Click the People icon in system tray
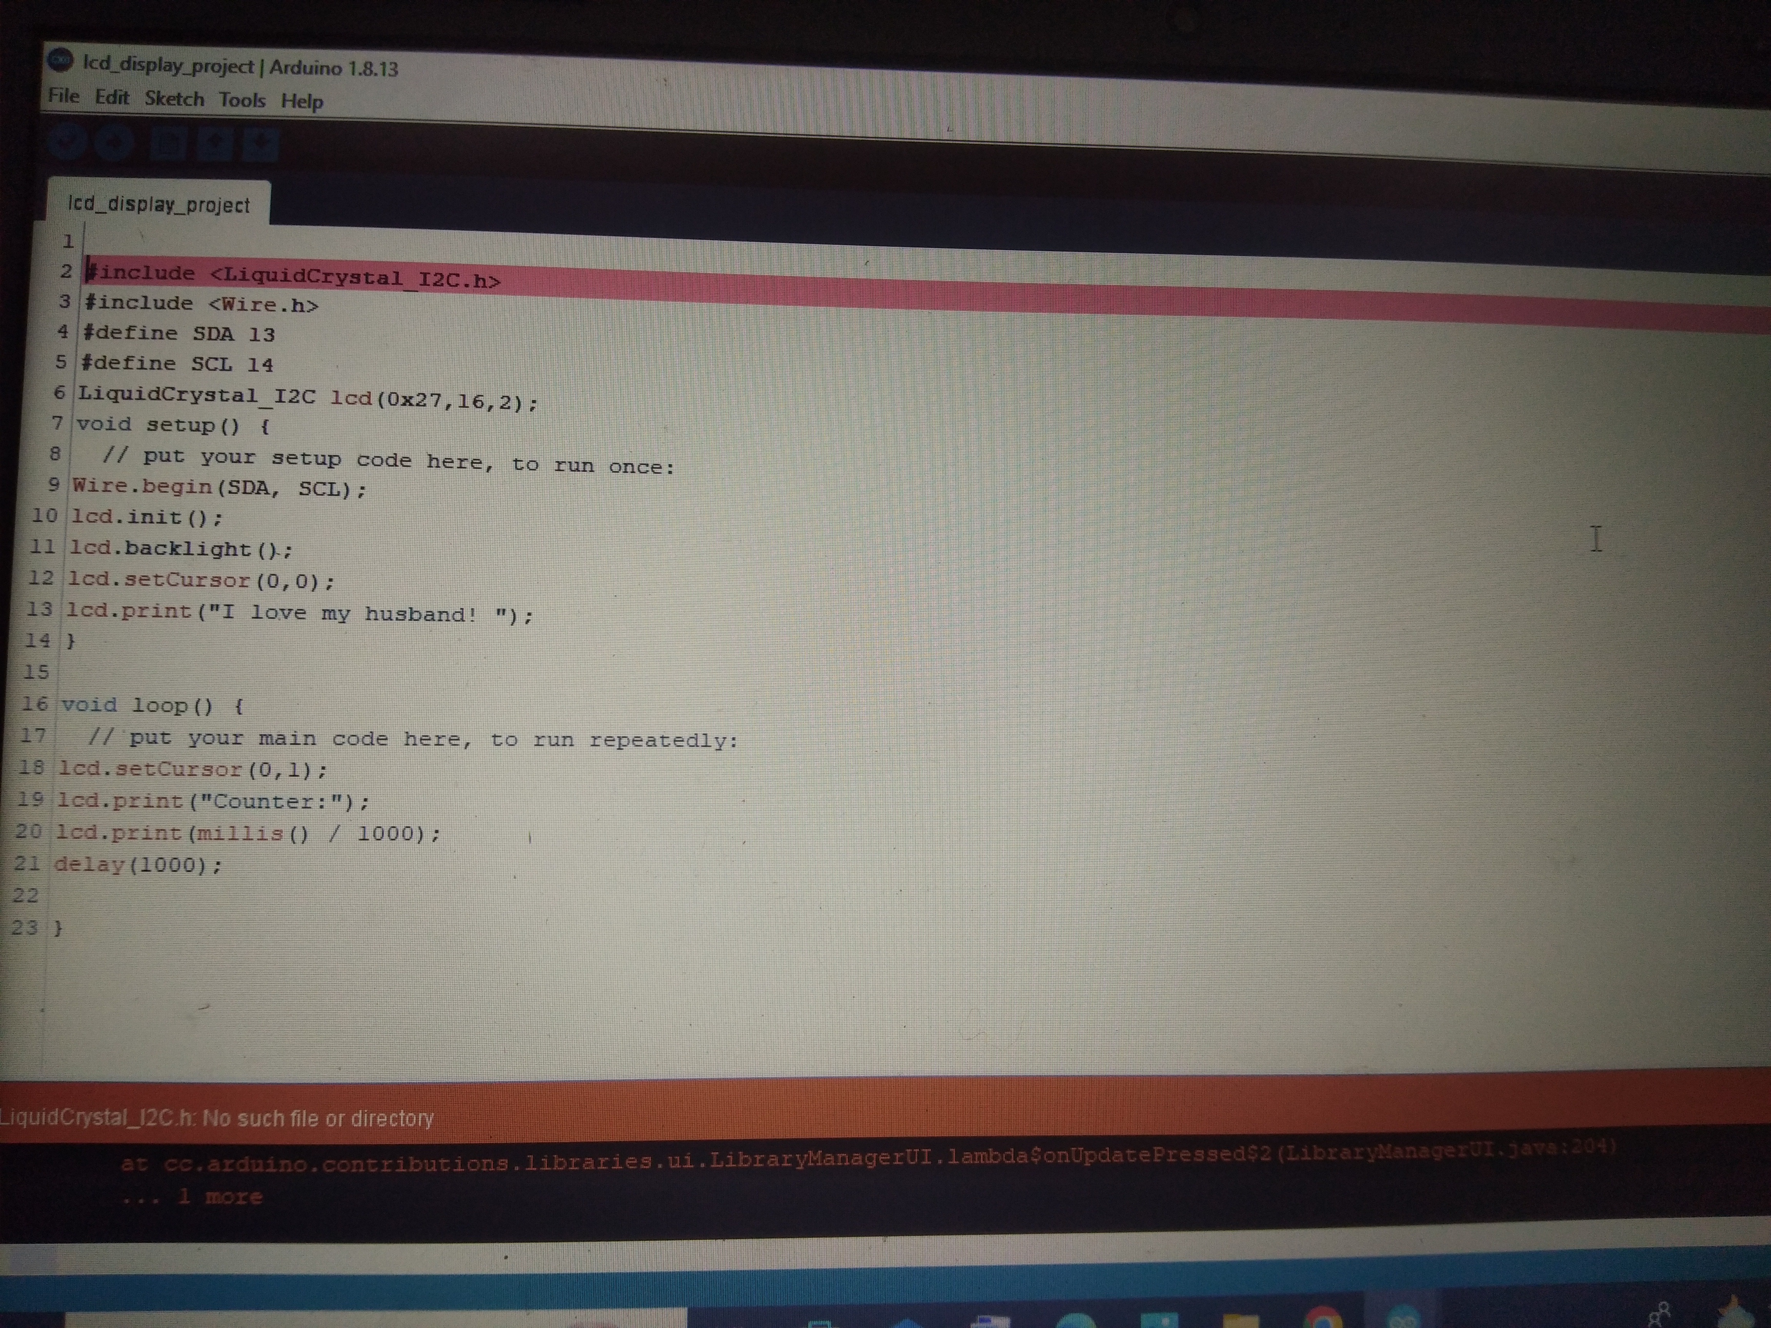This screenshot has height=1328, width=1771. [x=1659, y=1314]
